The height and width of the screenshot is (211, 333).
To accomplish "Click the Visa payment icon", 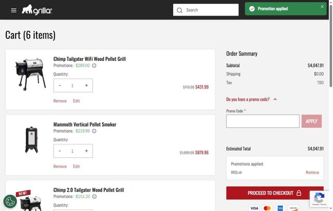I will point(254,208).
